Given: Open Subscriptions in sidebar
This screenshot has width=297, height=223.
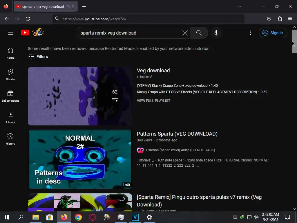Looking at the screenshot, I should (x=10, y=96).
